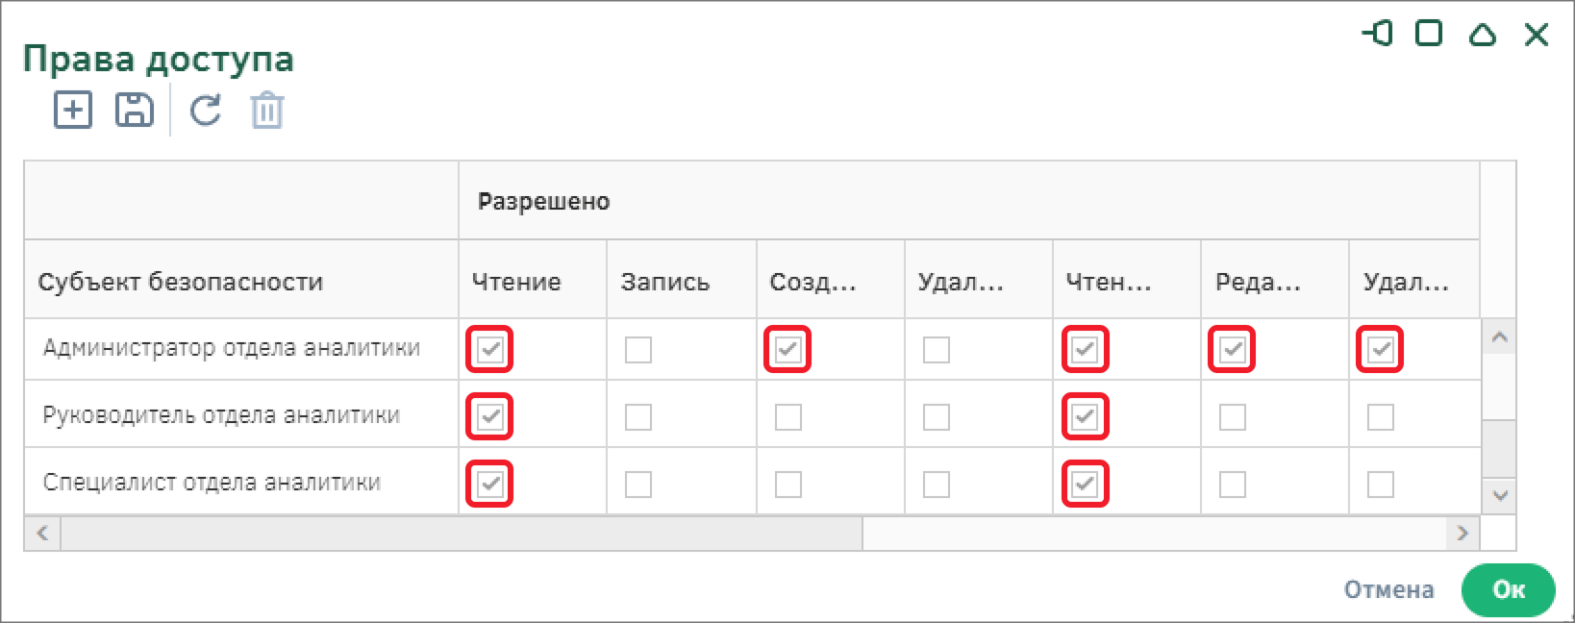The width and height of the screenshot is (1575, 623).
Task: Select the Руководитель отдела аналитики row
Action: [221, 415]
